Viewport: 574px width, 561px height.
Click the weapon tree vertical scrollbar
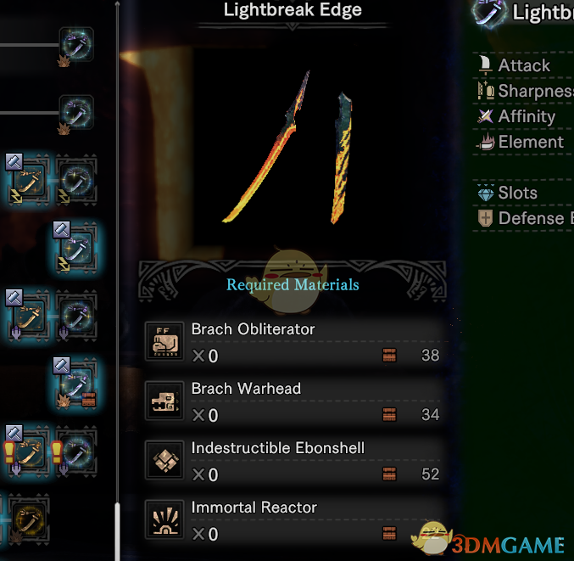[x=117, y=280]
